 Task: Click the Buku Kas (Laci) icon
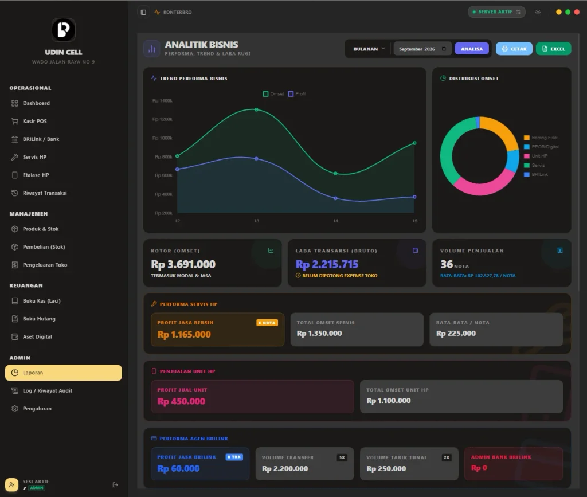coord(14,301)
